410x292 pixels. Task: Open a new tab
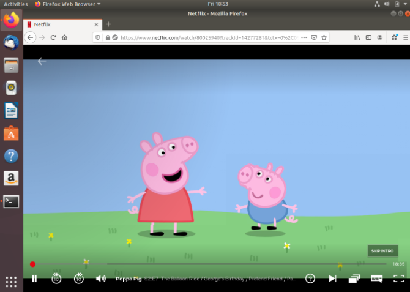pos(108,24)
